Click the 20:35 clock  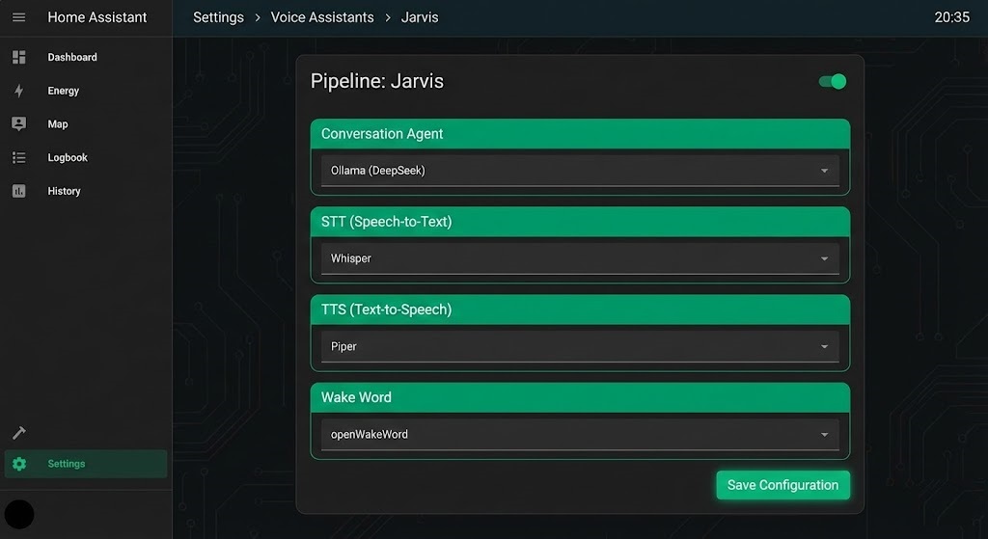(952, 17)
